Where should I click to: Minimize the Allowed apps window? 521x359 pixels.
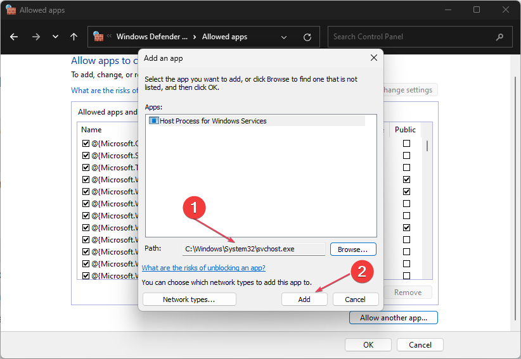tap(448, 9)
